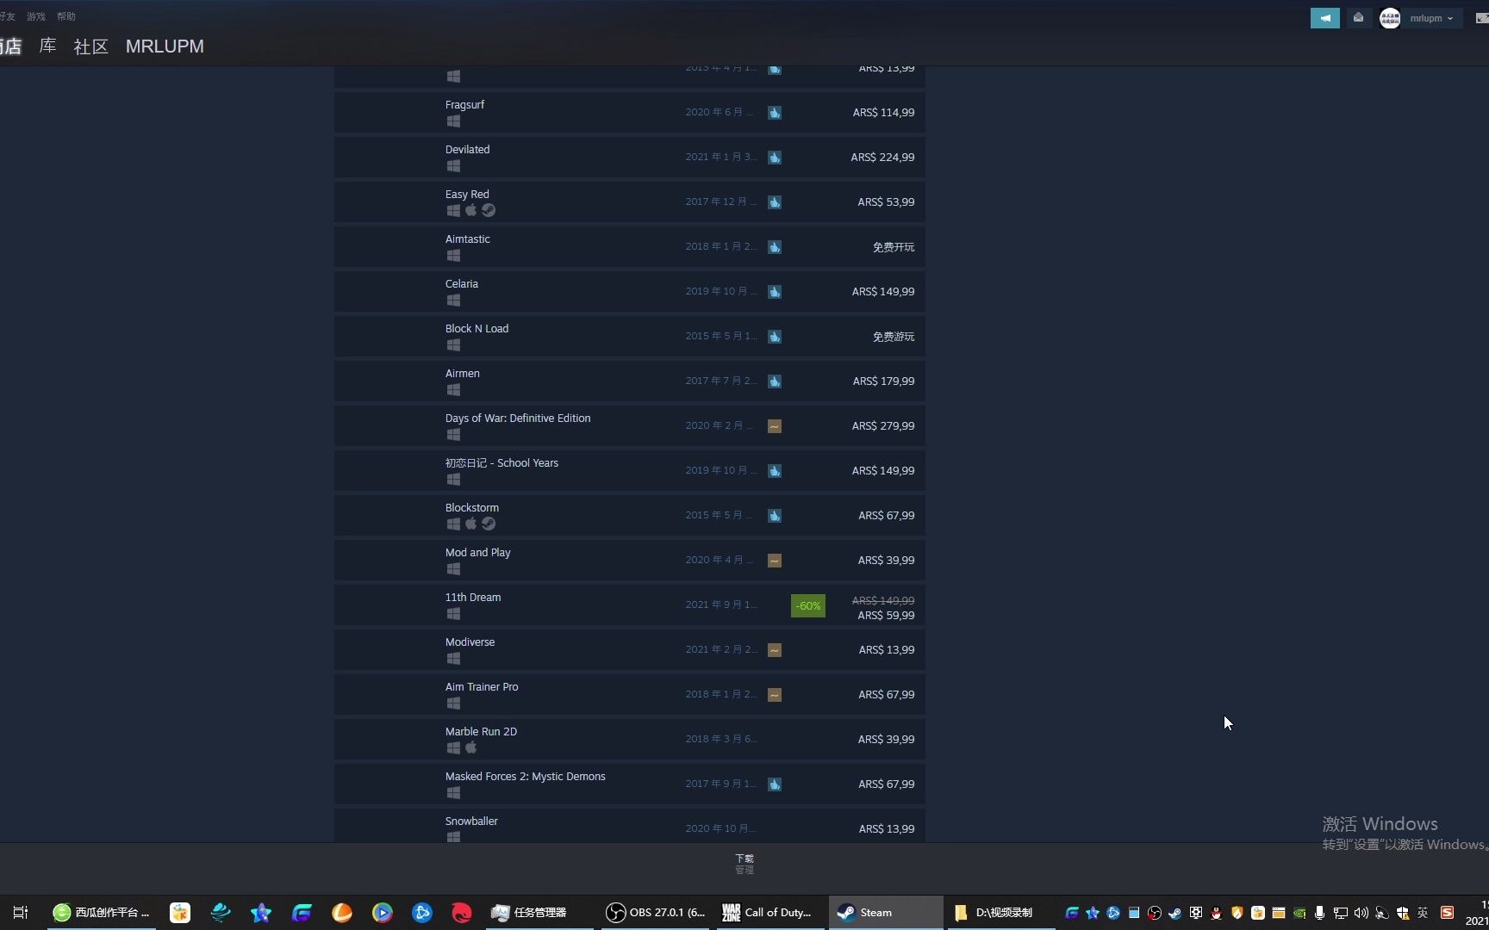Screen dimensions: 1489x930
Task: Click the thumbs-up icon for Blockstorm row
Action: click(775, 516)
